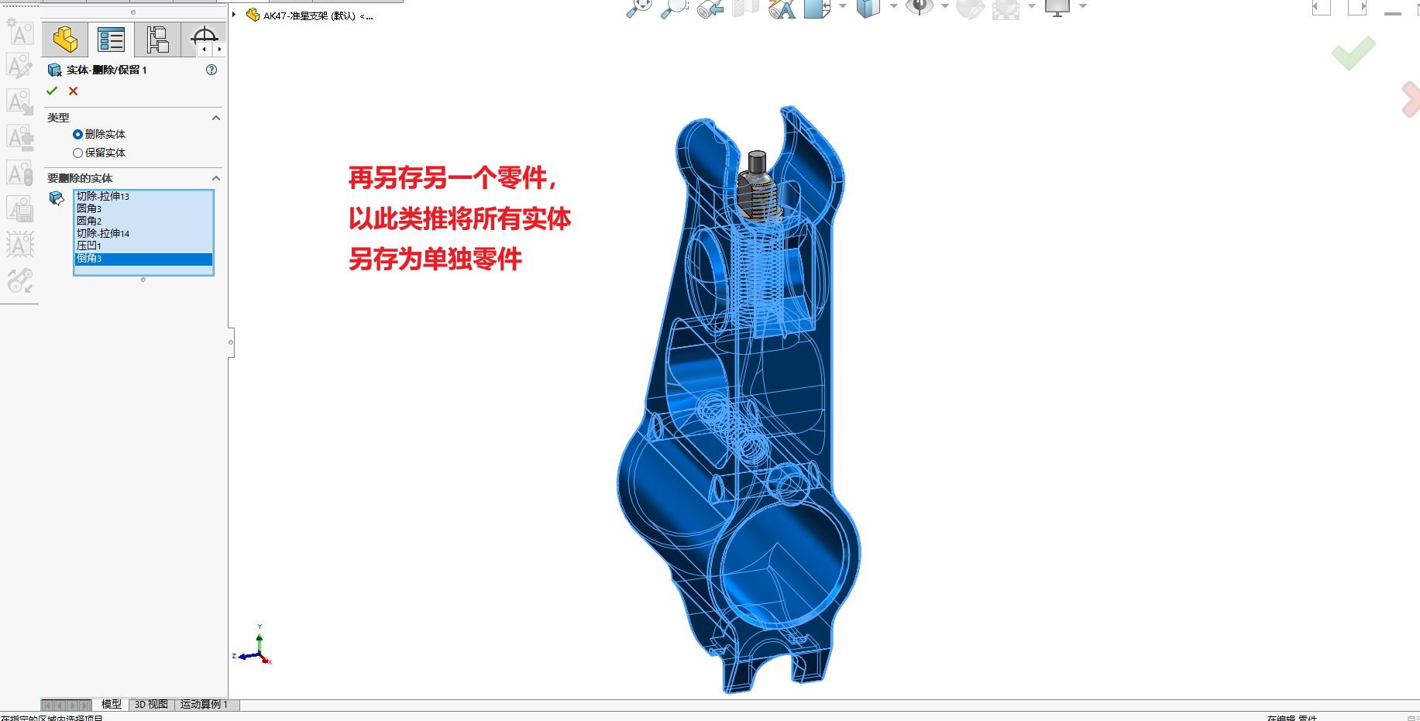Click the annotation save disk icon

[20, 209]
